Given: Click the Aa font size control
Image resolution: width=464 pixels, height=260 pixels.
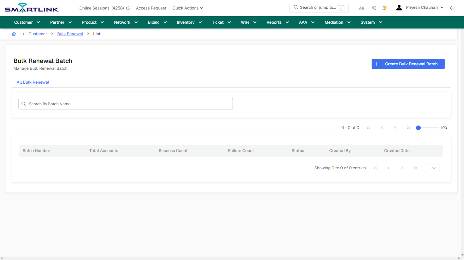Looking at the screenshot, I should pos(361,8).
